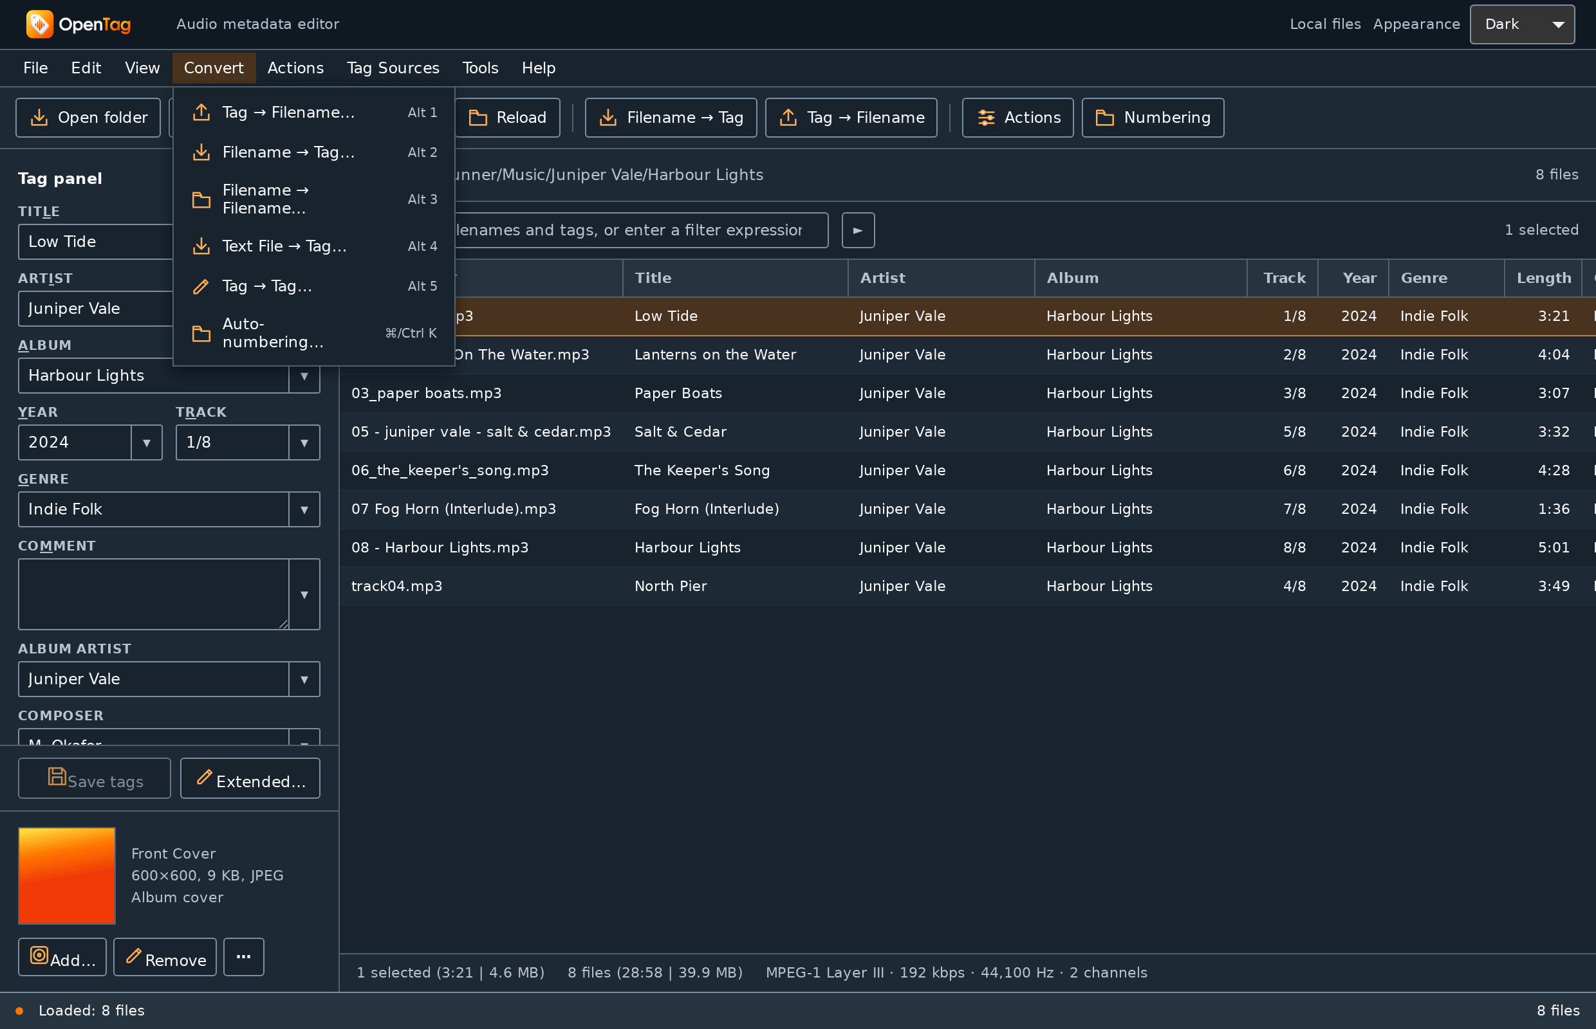Expand the Year field dropdown arrow

(147, 442)
